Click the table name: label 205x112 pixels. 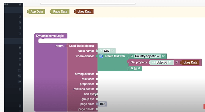point(86,51)
